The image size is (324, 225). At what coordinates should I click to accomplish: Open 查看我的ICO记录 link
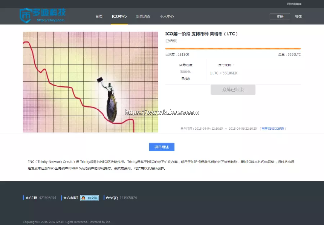point(272,128)
